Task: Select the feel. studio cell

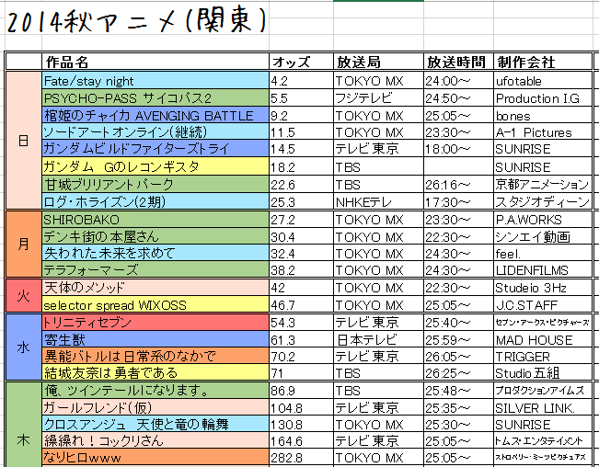Action: (543, 253)
